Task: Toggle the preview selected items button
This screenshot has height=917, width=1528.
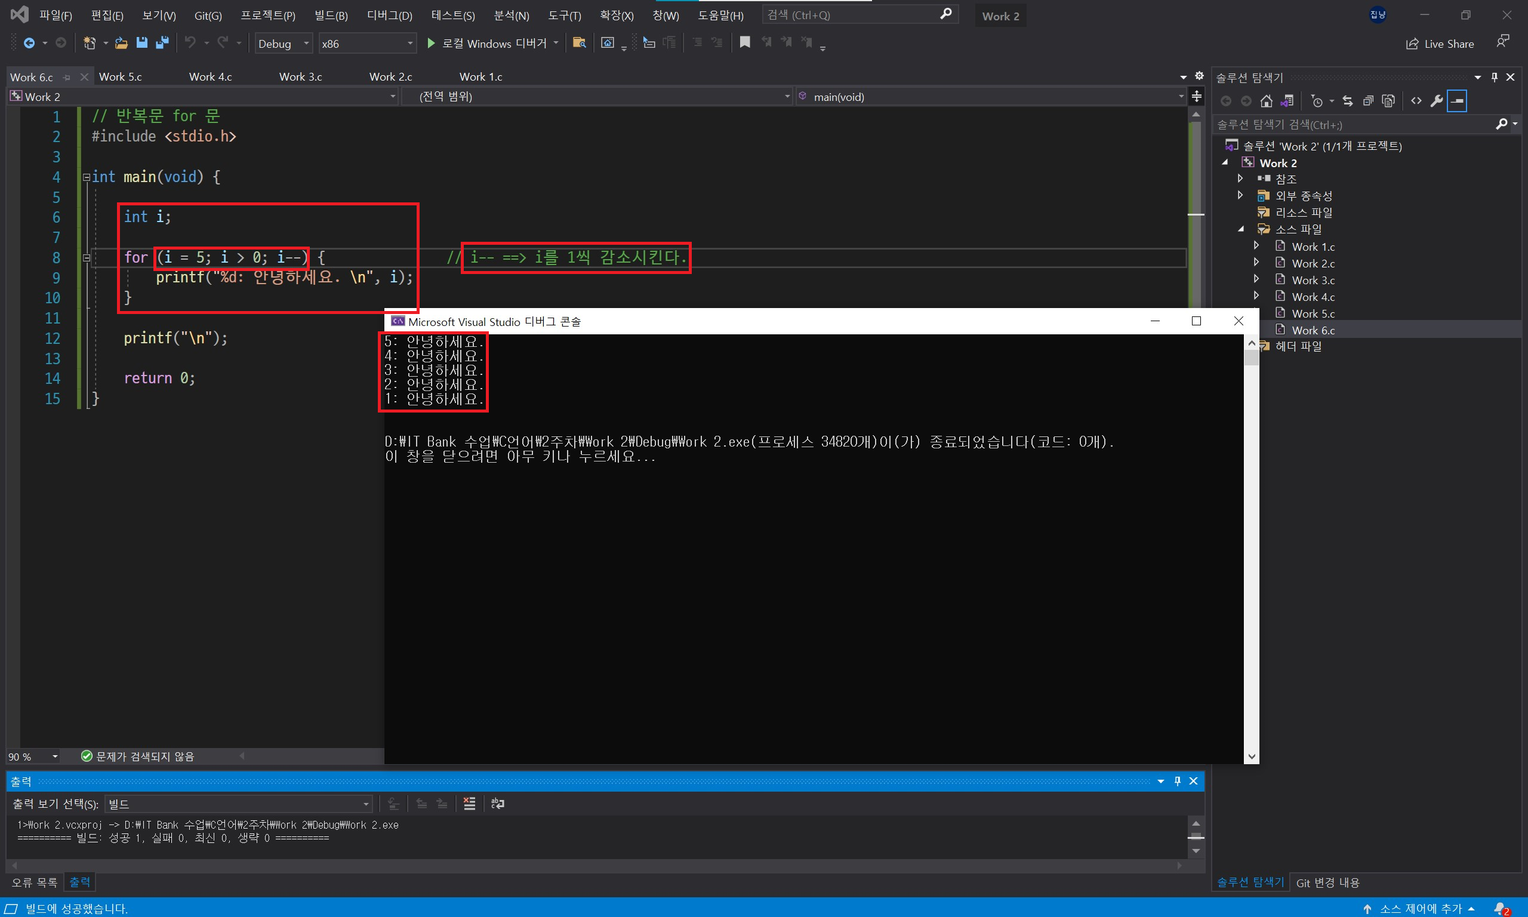Action: click(1458, 101)
